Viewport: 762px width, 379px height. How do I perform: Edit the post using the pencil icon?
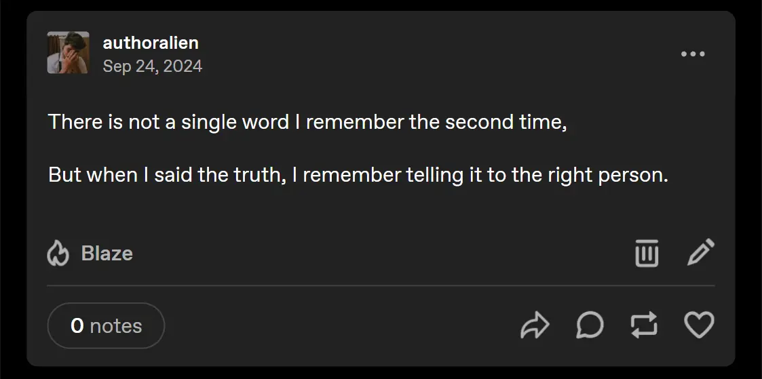coord(700,252)
